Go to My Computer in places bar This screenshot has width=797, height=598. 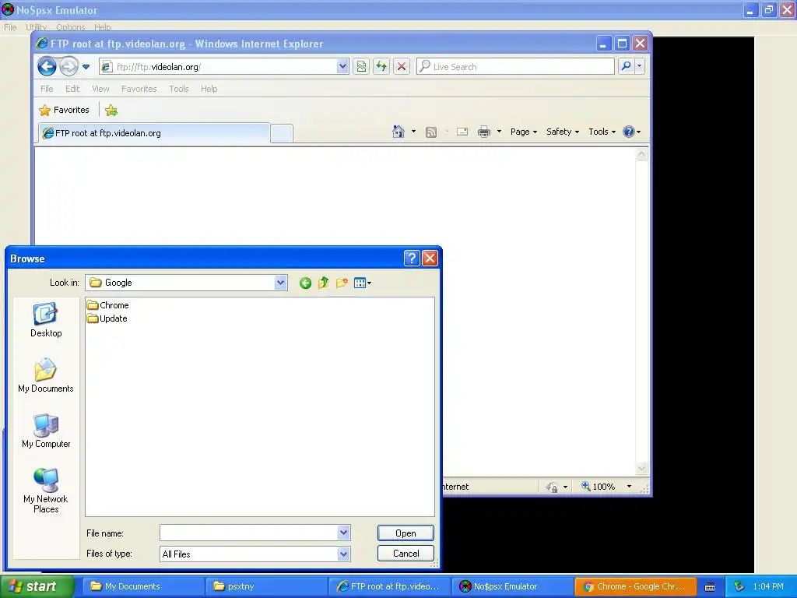point(46,431)
